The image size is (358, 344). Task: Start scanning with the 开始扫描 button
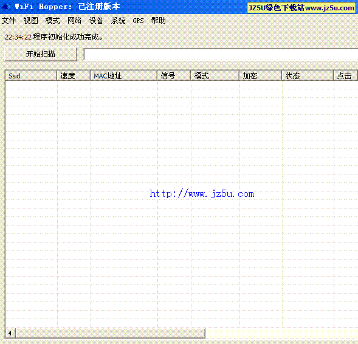coord(41,54)
